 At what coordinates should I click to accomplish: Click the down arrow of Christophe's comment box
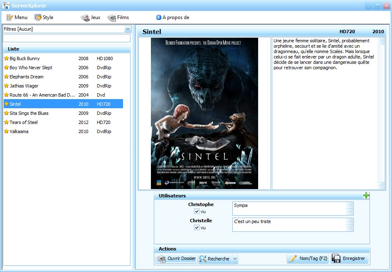pyautogui.click(x=350, y=212)
